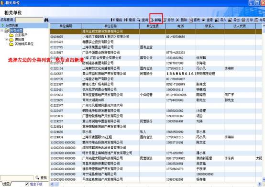This screenshot has width=265, height=187.
Task: Select the 所有分类 tree item
Action: click(16, 31)
